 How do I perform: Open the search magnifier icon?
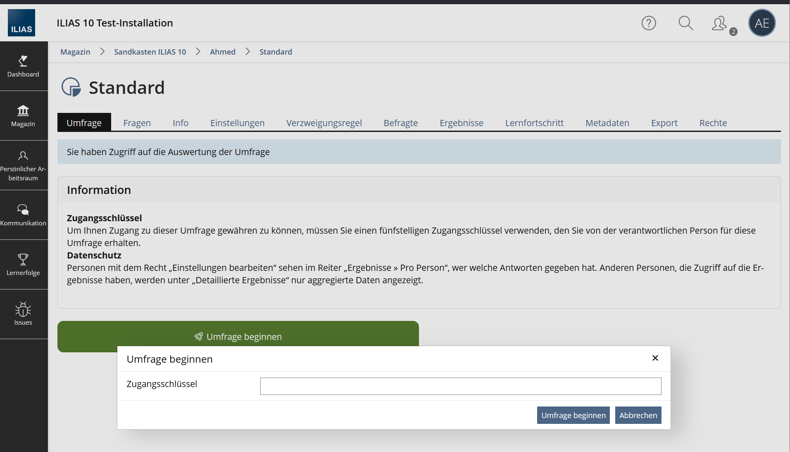point(685,23)
